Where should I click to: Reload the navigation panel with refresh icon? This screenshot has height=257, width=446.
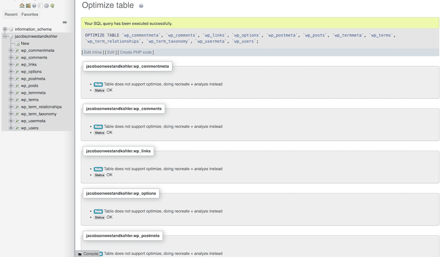click(52, 6)
